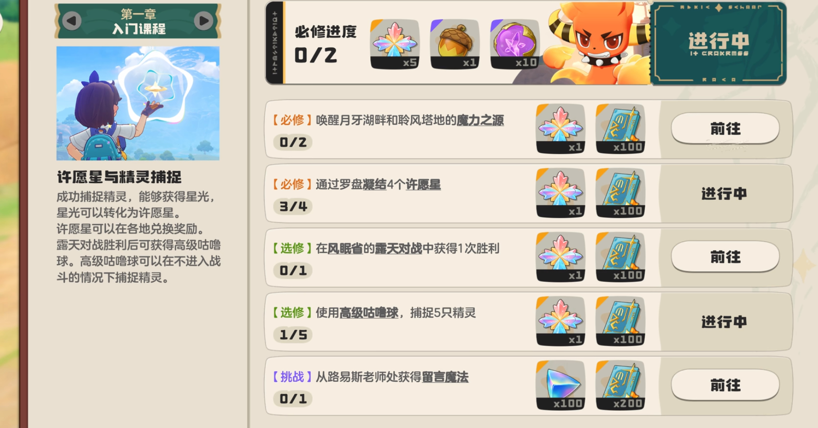The height and width of the screenshot is (428, 818).
Task: Select the purple crystal coin reward x10
Action: 515,44
